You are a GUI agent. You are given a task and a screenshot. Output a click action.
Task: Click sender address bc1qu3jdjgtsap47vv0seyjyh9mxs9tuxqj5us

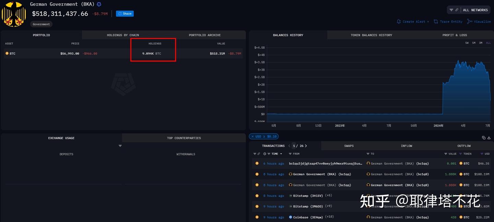326,163
